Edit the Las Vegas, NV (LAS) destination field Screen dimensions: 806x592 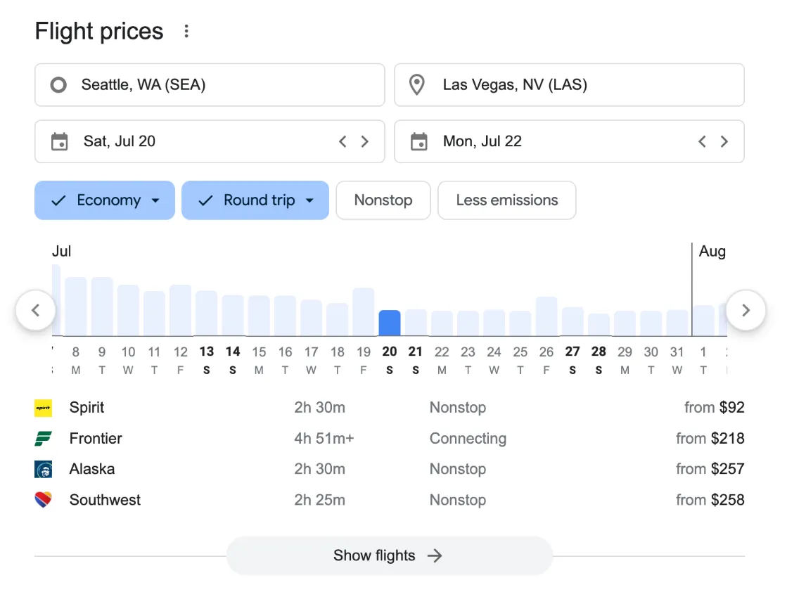(x=570, y=85)
